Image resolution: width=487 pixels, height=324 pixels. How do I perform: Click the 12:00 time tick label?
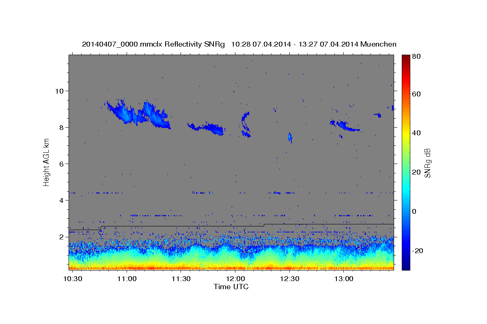235,279
